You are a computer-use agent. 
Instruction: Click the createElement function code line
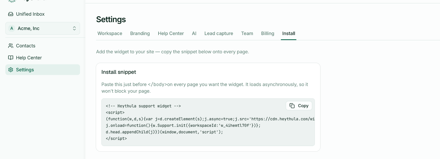(x=210, y=119)
